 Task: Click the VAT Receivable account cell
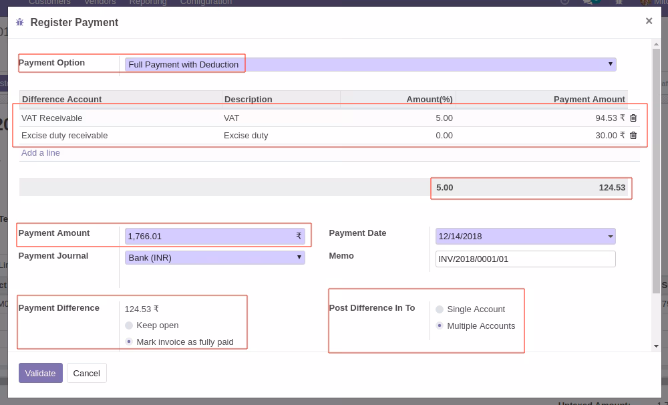(120, 118)
